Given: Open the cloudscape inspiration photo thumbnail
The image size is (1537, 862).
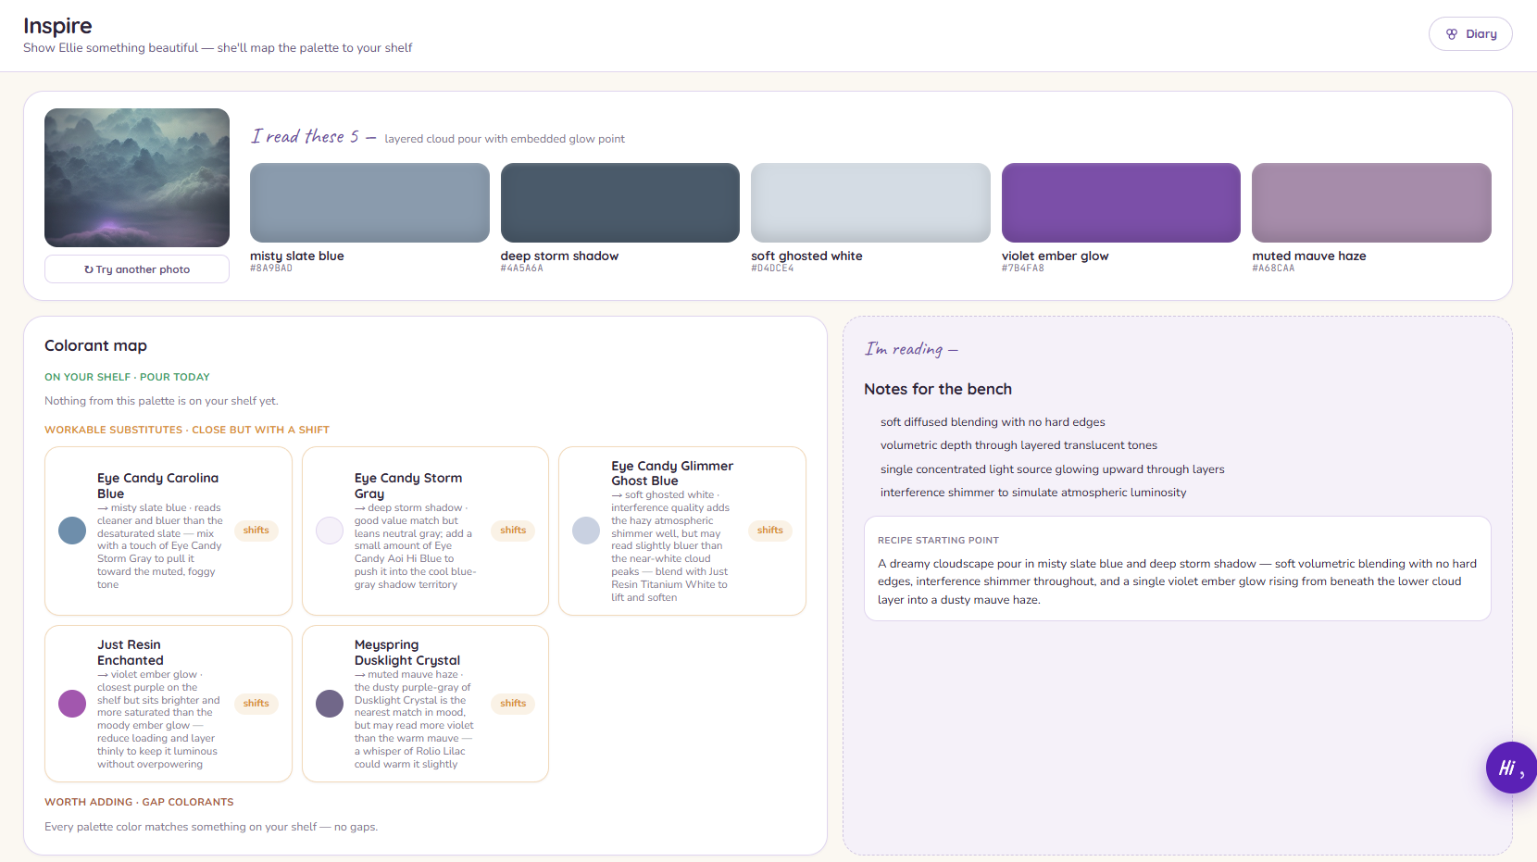Looking at the screenshot, I should pos(137,178).
